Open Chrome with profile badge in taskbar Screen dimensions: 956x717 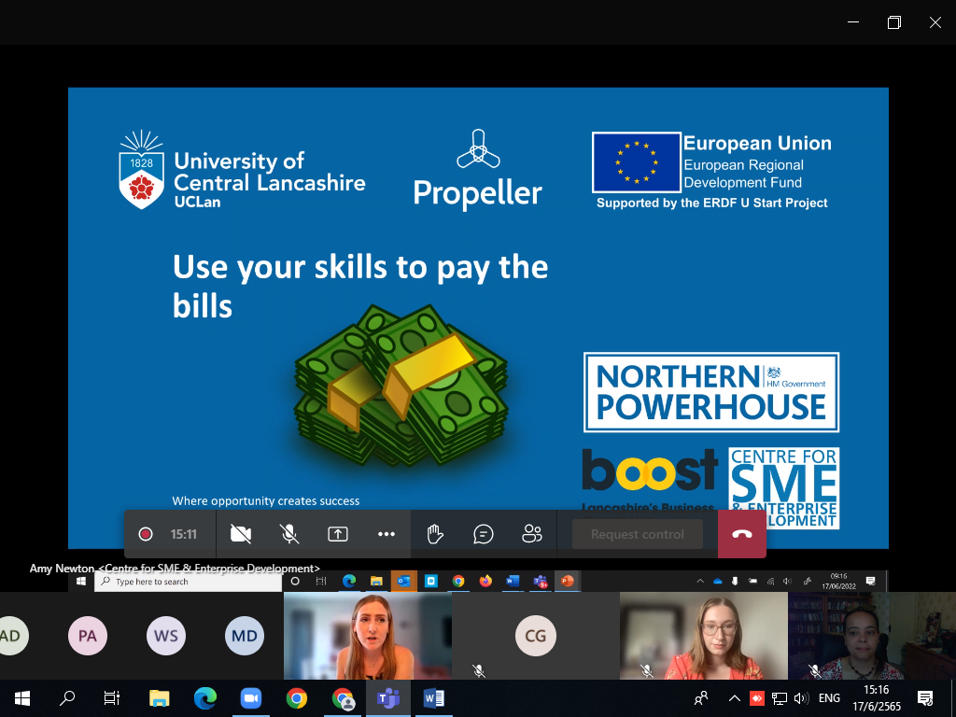coord(343,698)
